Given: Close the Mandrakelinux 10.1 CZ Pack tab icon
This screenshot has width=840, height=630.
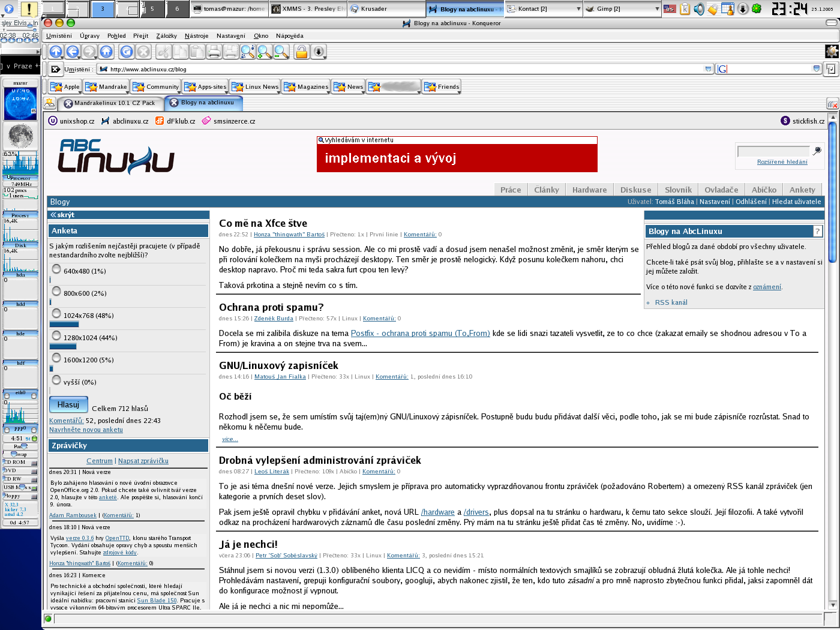Looking at the screenshot, I should point(68,103).
